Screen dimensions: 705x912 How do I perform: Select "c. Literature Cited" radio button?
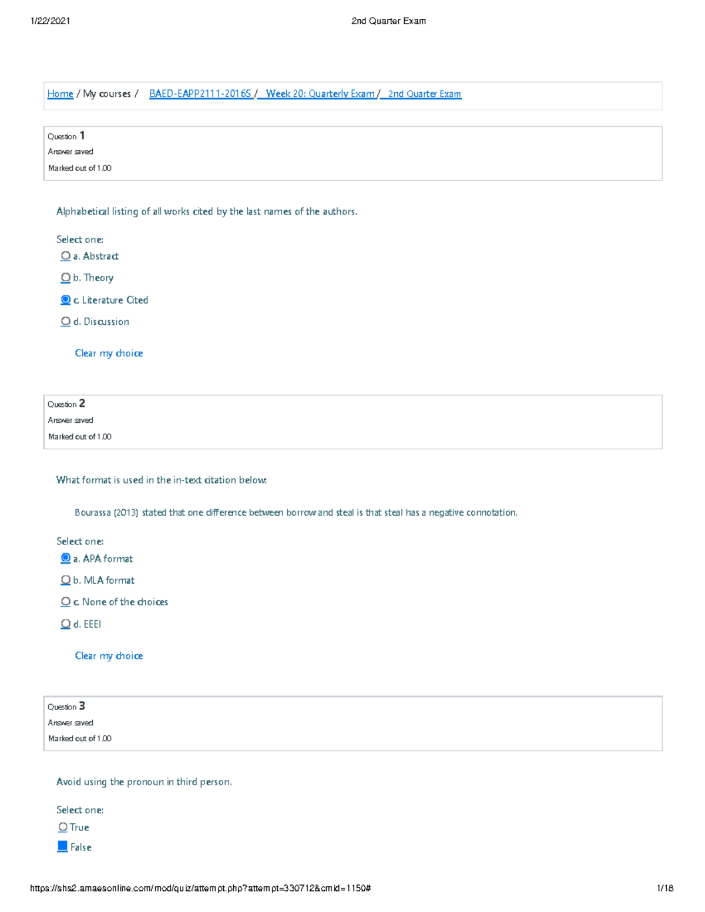[x=65, y=299]
